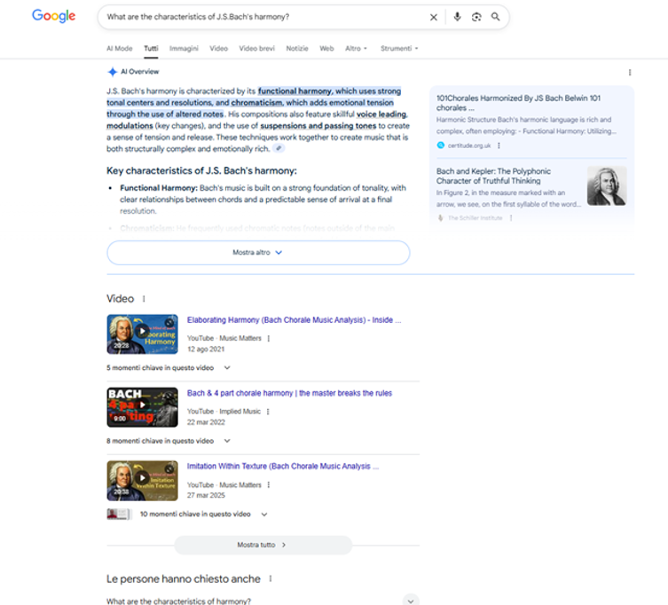Switch to Immagini tab
The image size is (668, 605).
184,49
